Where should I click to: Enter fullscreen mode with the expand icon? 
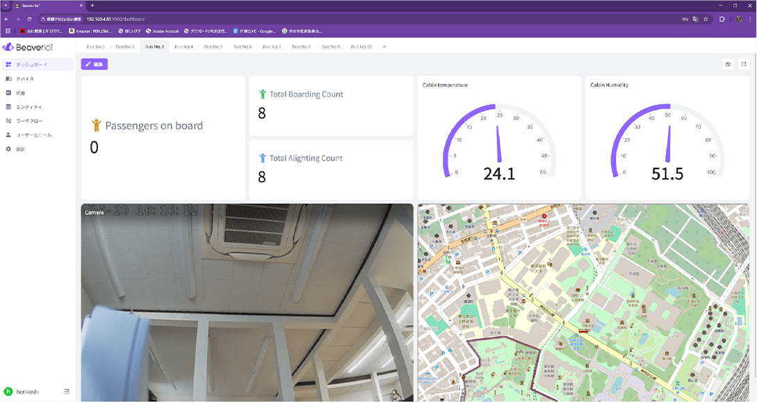pyautogui.click(x=744, y=64)
